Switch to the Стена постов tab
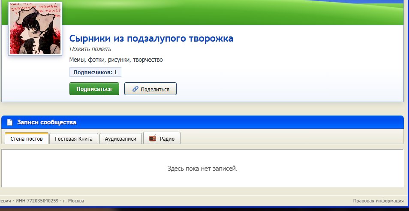This screenshot has width=409, height=211. pos(27,139)
